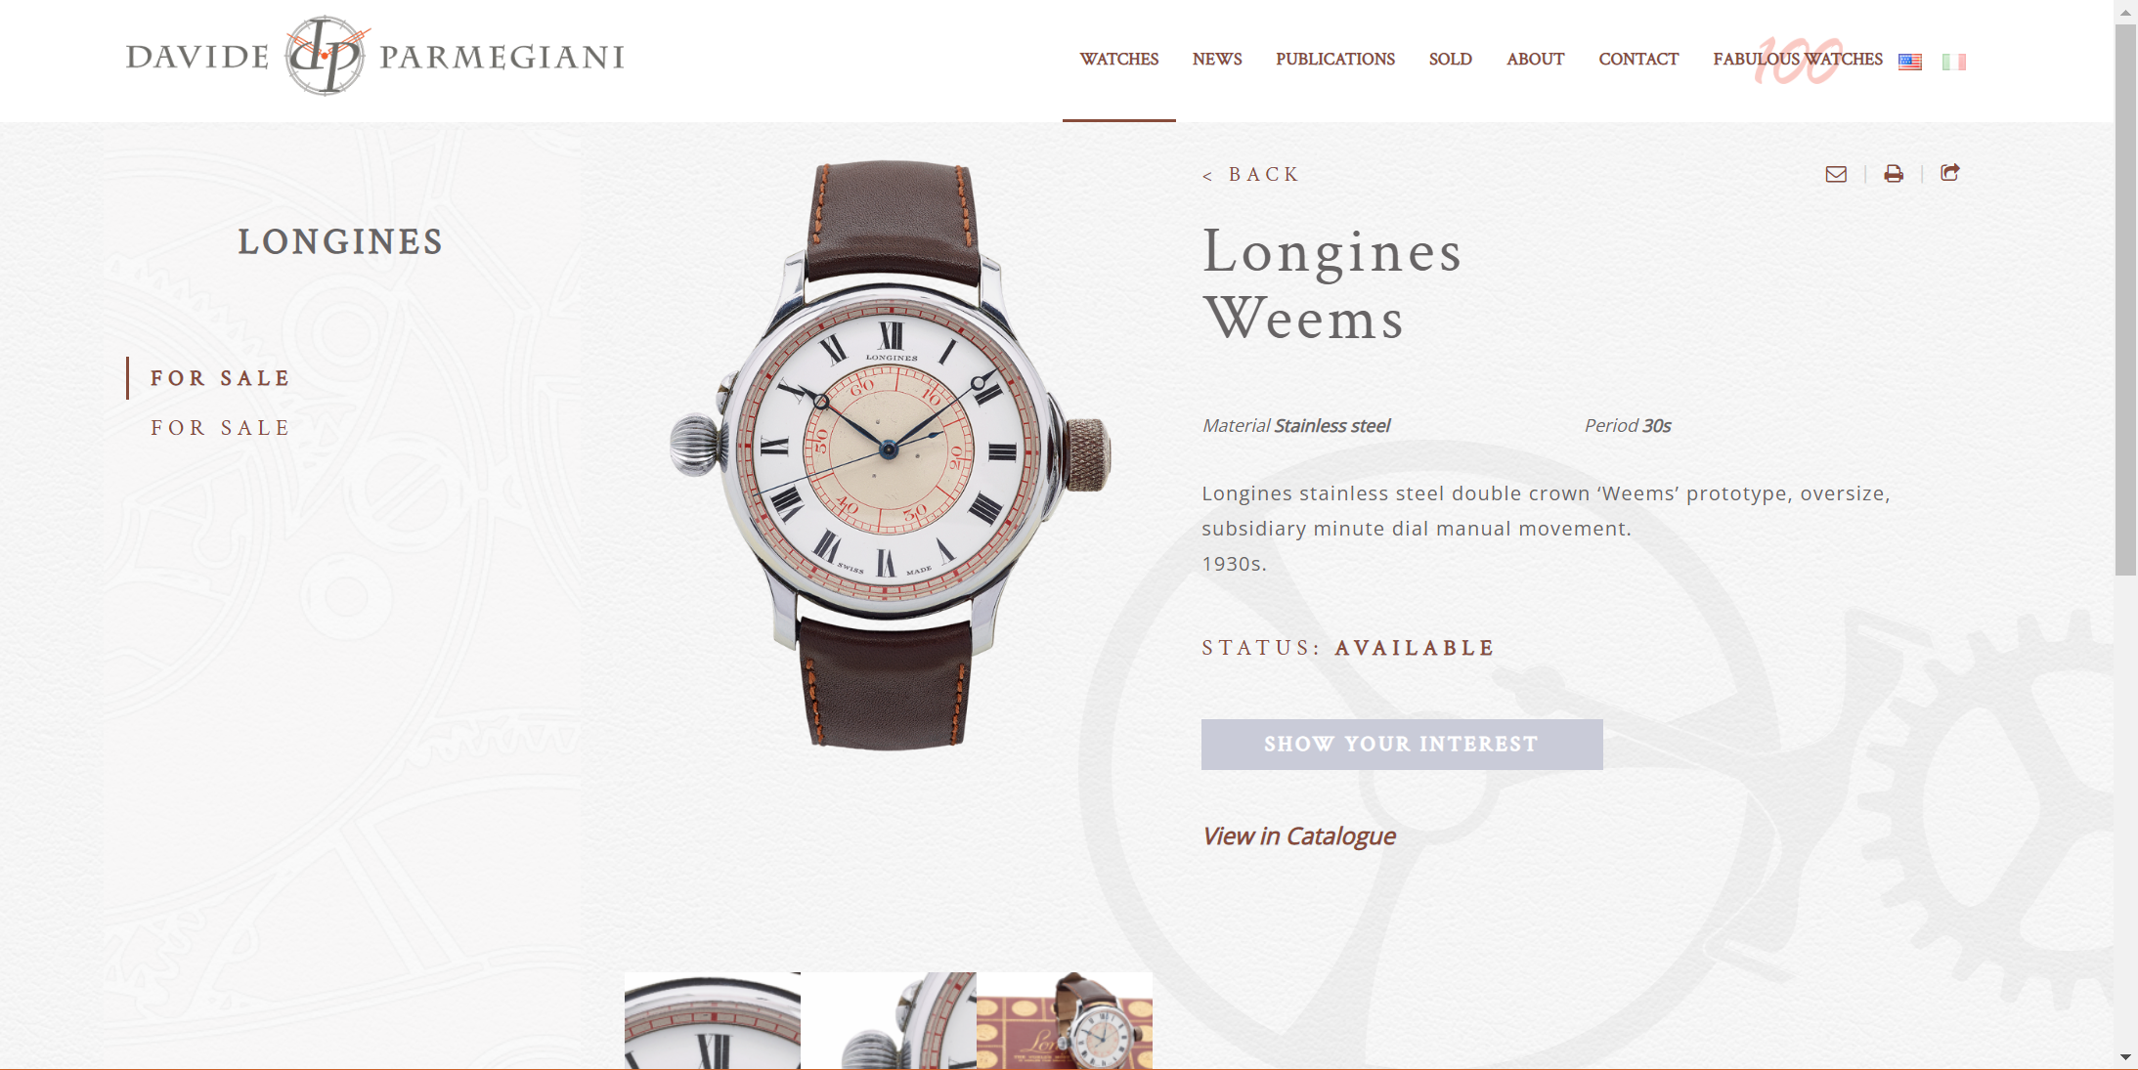Click the Show Your Interest button
The image size is (2138, 1070).
(x=1402, y=745)
